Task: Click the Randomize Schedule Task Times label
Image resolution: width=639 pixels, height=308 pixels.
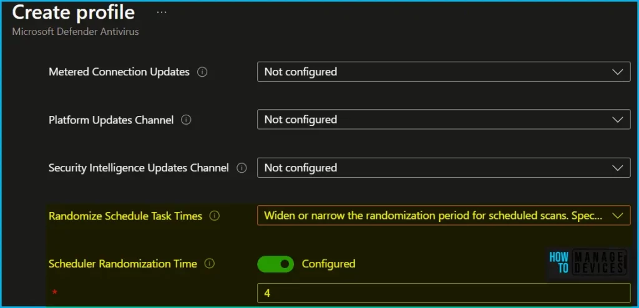Action: tap(125, 216)
